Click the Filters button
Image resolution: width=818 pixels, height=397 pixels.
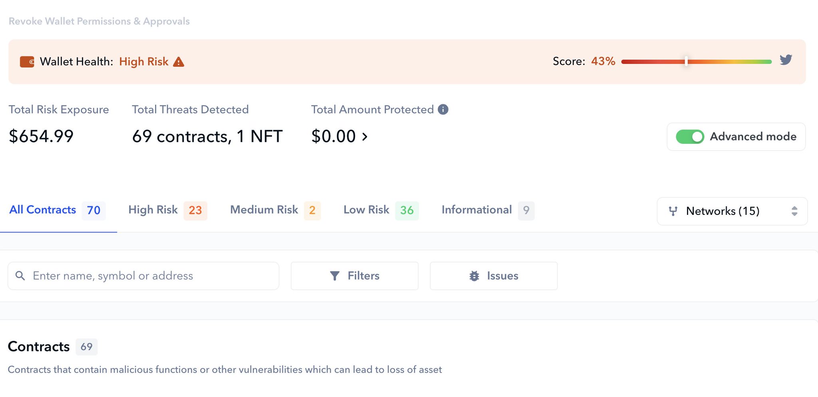click(355, 276)
